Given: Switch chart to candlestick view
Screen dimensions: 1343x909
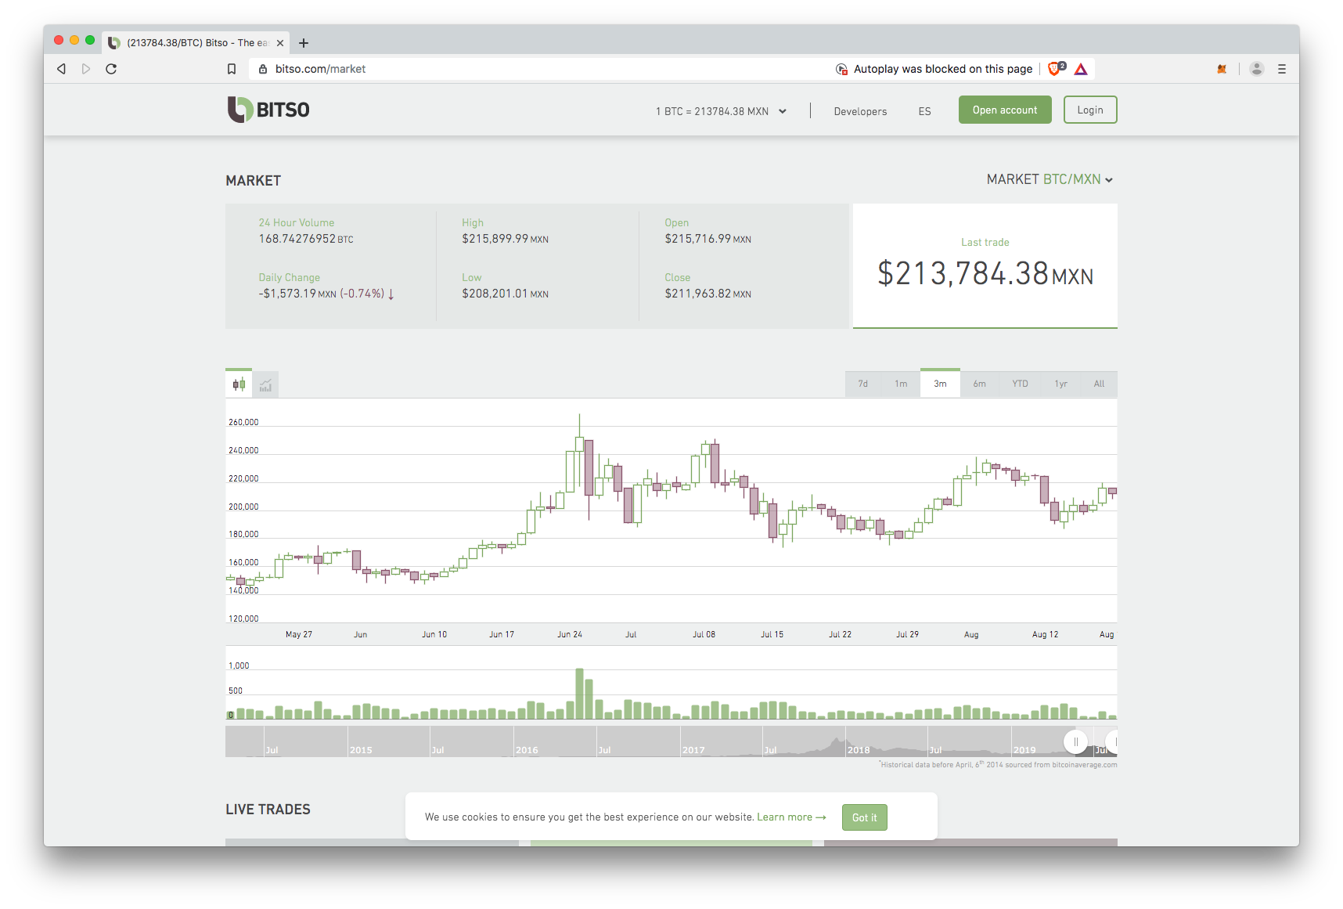Looking at the screenshot, I should pos(239,384).
